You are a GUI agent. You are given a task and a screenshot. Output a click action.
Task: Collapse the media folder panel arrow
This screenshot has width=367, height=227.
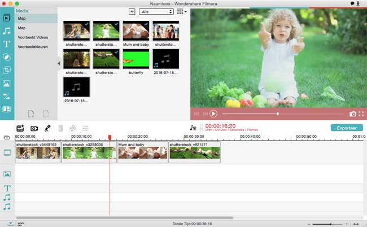[59, 63]
